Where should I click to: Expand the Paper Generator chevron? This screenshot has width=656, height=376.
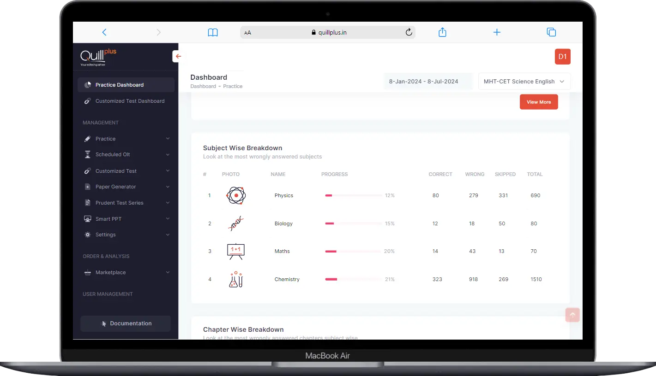[x=168, y=187]
